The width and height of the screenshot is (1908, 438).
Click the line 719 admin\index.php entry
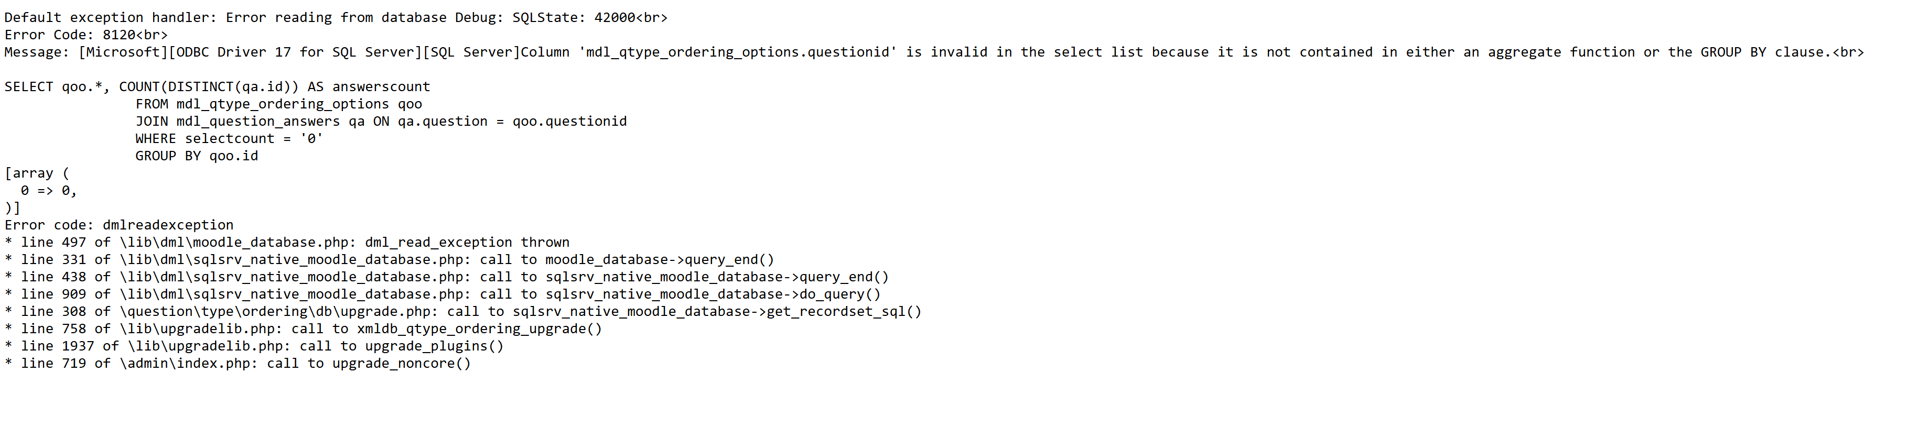(238, 363)
